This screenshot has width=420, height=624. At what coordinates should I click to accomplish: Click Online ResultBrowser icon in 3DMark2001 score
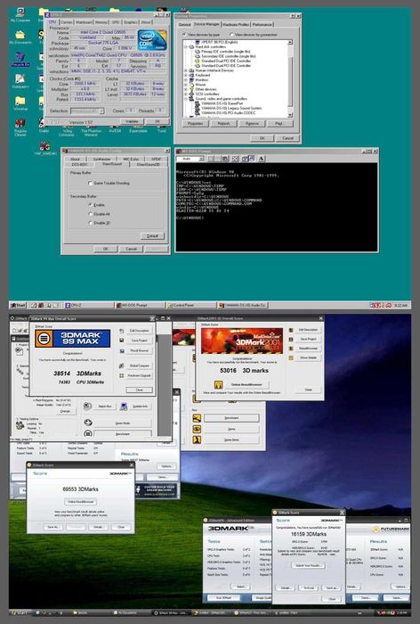(x=218, y=384)
